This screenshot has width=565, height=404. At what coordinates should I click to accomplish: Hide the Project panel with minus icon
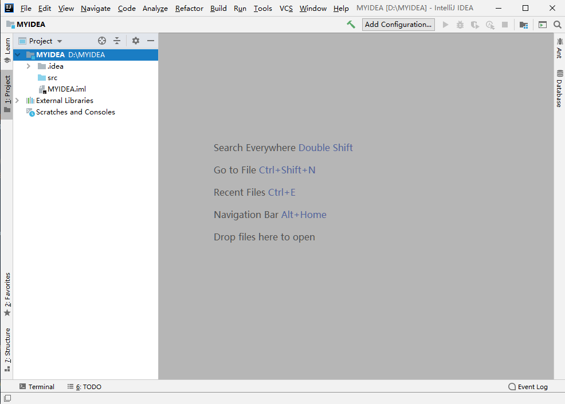click(151, 41)
